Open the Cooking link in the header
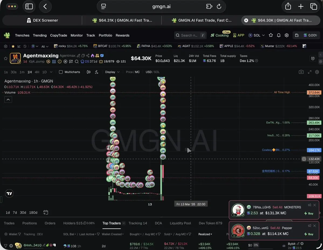The image size is (323, 250). click(220, 35)
